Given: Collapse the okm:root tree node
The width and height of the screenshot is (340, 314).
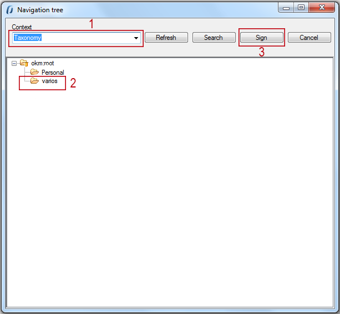Looking at the screenshot, I should click(14, 64).
